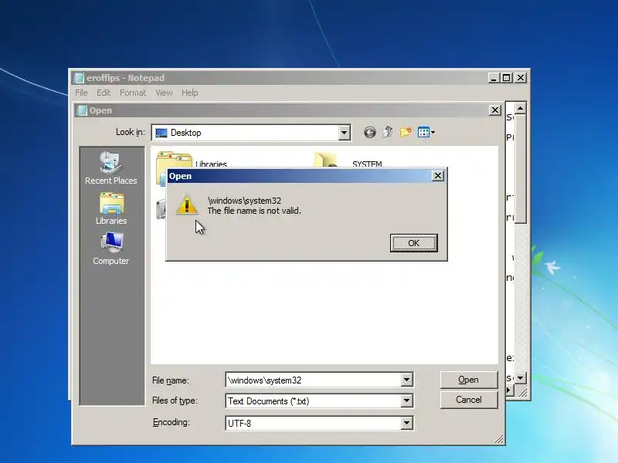Click the File name input field
The height and width of the screenshot is (463, 618).
pos(314,380)
